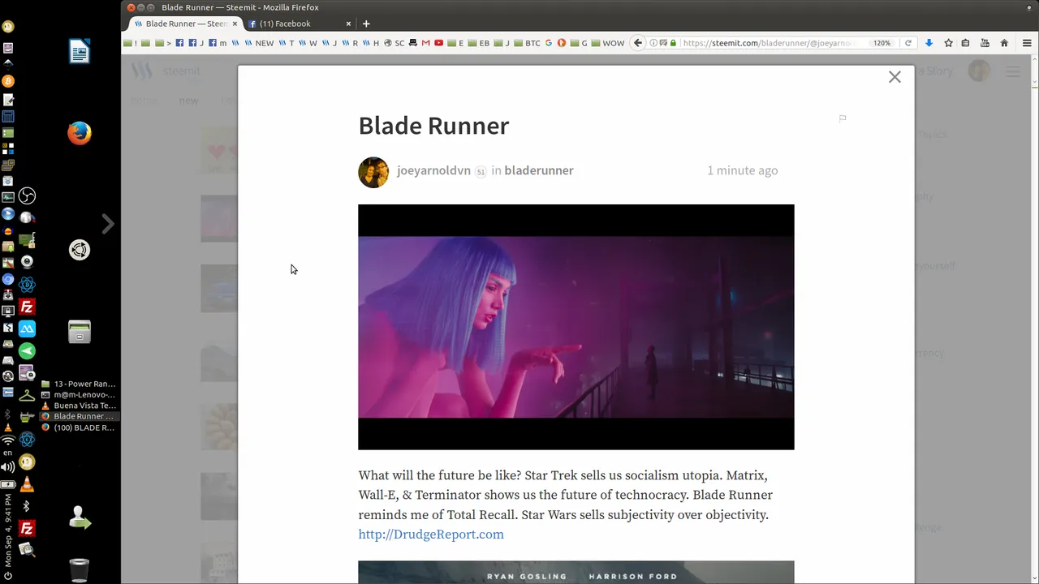Expand the EB bookmarks folder

480,43
